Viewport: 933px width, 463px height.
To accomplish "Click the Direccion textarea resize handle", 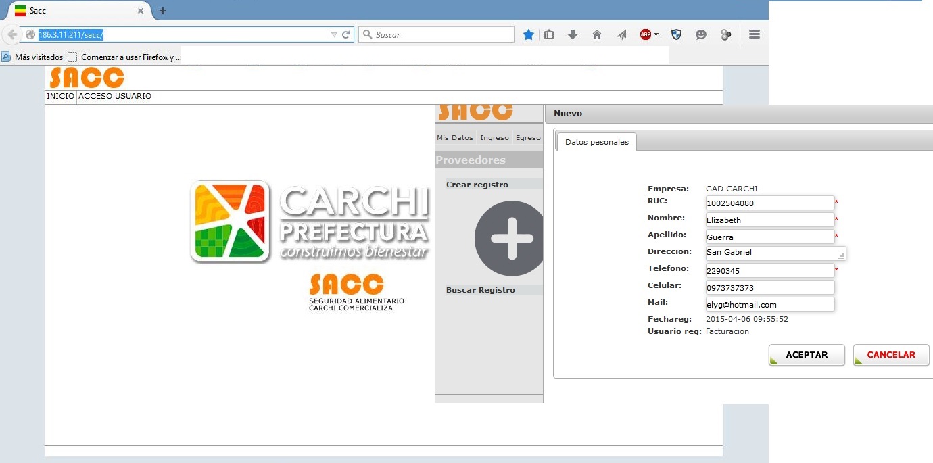I will [842, 257].
